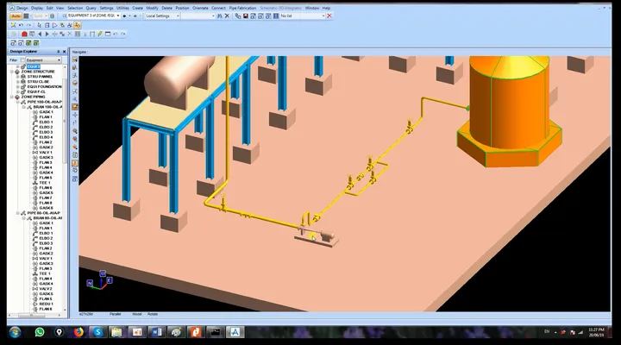Click Model in the view status bar
621x345 pixels.
137,314
